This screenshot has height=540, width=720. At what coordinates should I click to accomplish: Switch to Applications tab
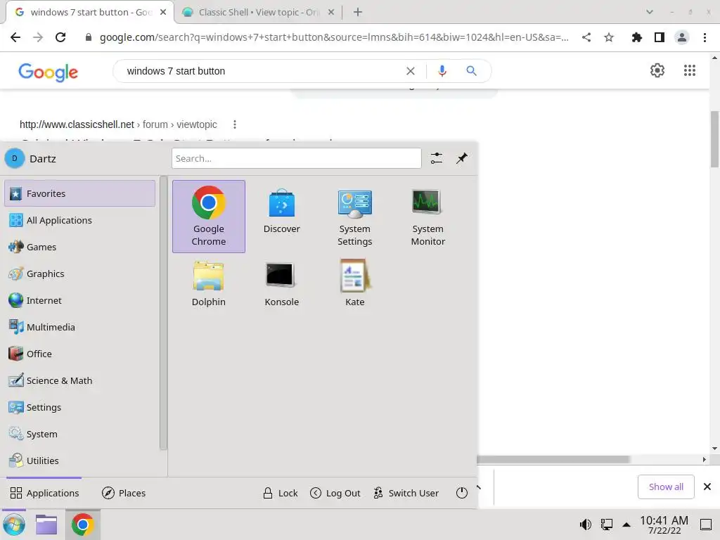[x=44, y=493]
